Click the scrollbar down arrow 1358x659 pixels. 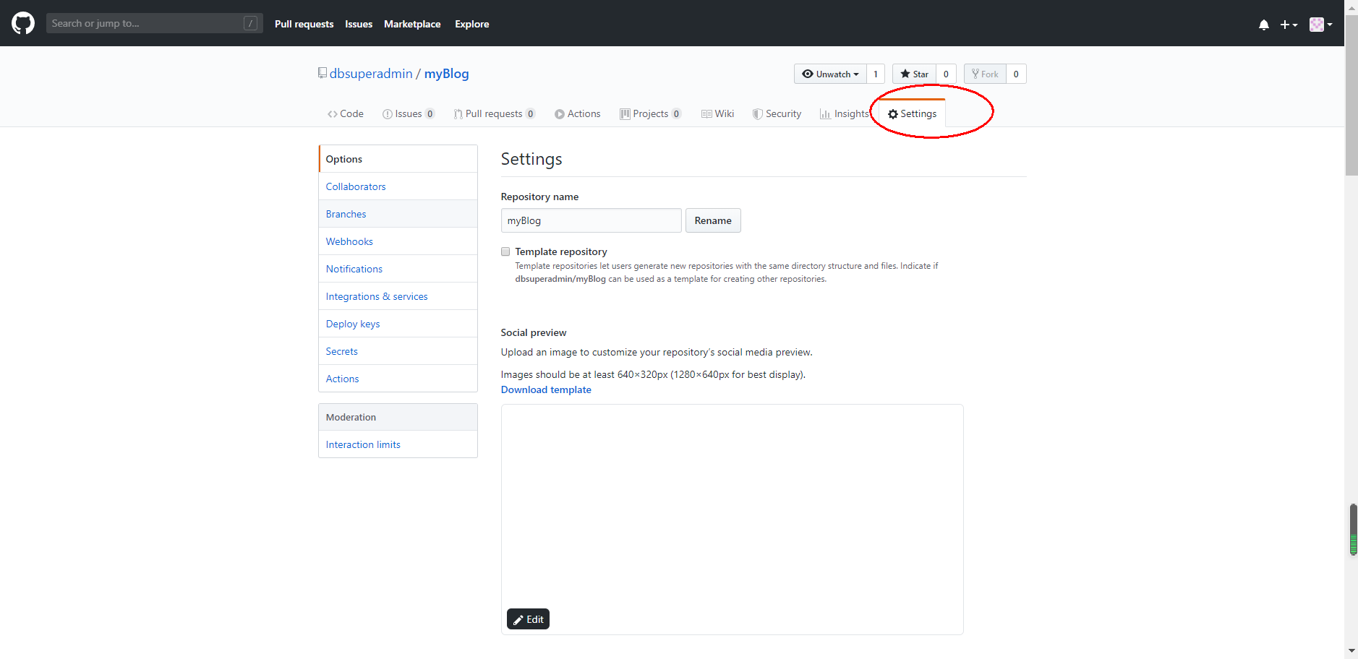(x=1351, y=652)
